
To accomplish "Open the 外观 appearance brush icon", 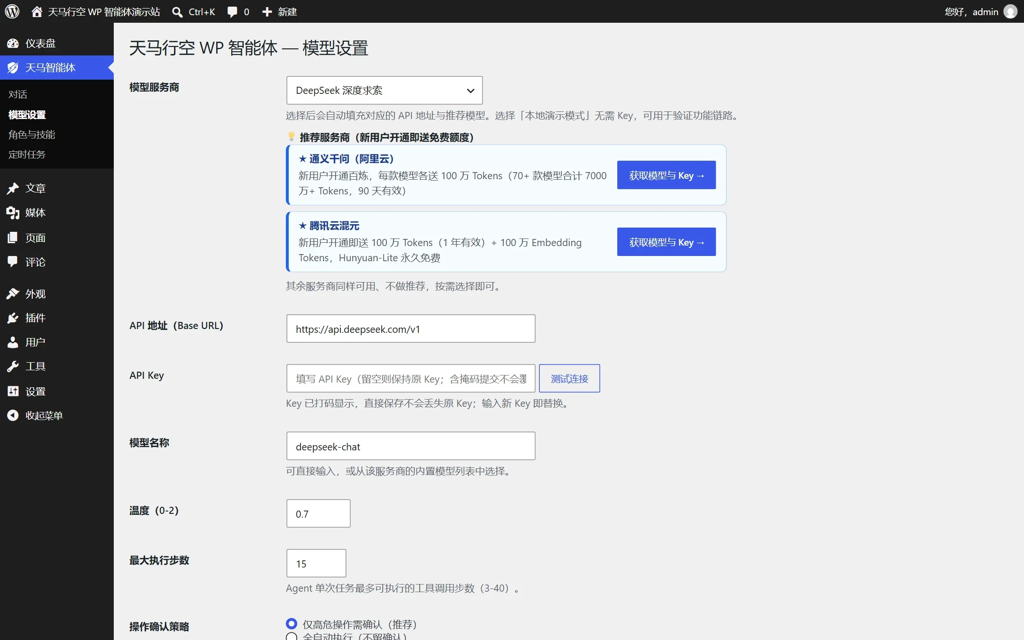I will point(13,294).
